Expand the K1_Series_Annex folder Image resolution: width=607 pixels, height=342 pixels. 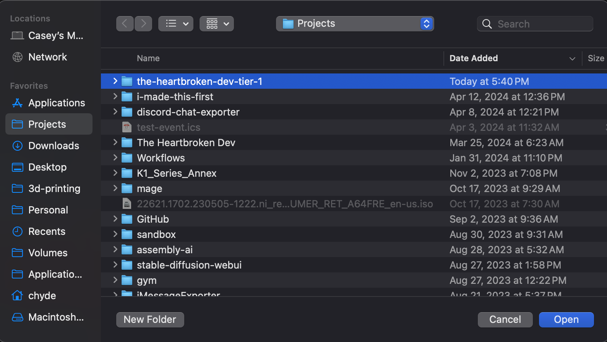pos(115,173)
